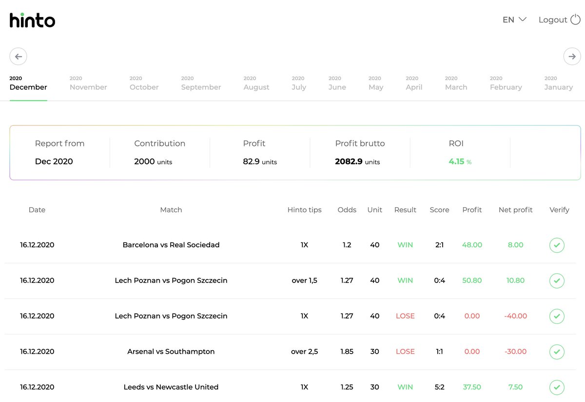Image resolution: width=585 pixels, height=402 pixels.
Task: Click the Verify column header
Action: [559, 210]
